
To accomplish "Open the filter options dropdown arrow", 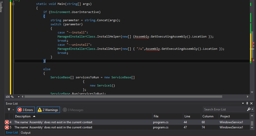I will pyautogui.click(x=13, y=110).
